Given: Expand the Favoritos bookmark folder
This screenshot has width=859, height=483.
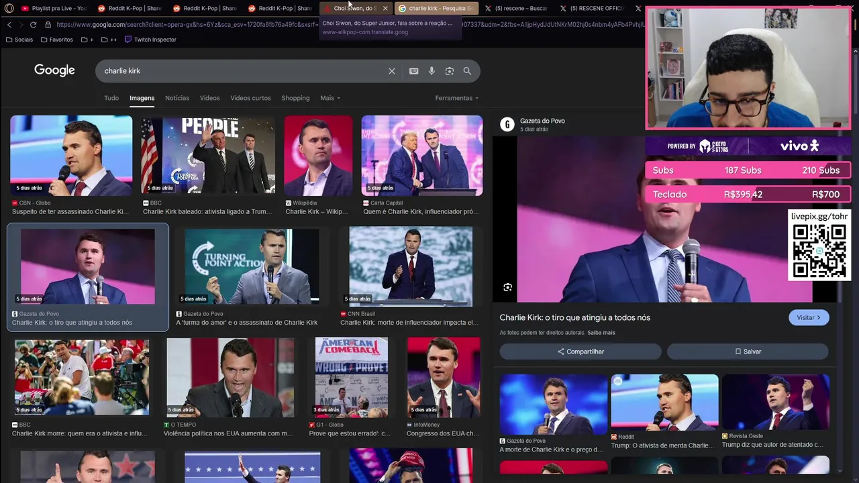Looking at the screenshot, I should click(x=57, y=40).
